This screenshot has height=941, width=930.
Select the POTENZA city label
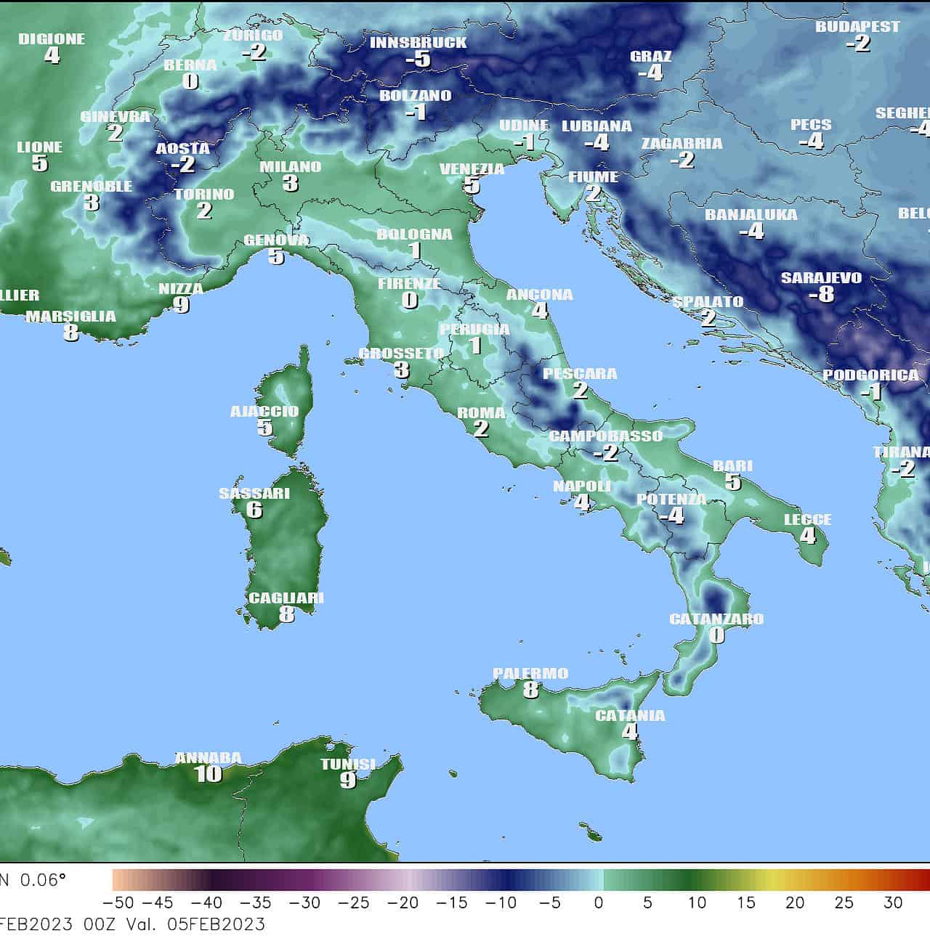pyautogui.click(x=671, y=499)
